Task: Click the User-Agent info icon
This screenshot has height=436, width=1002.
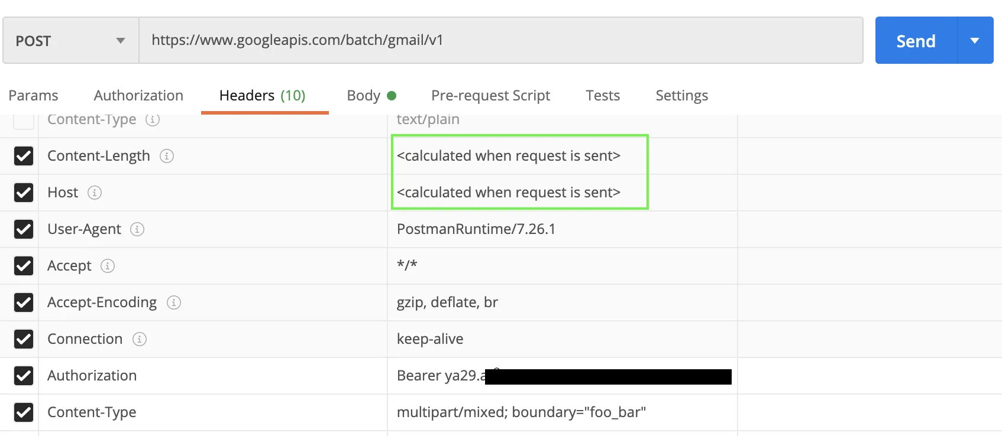Action: 137,229
